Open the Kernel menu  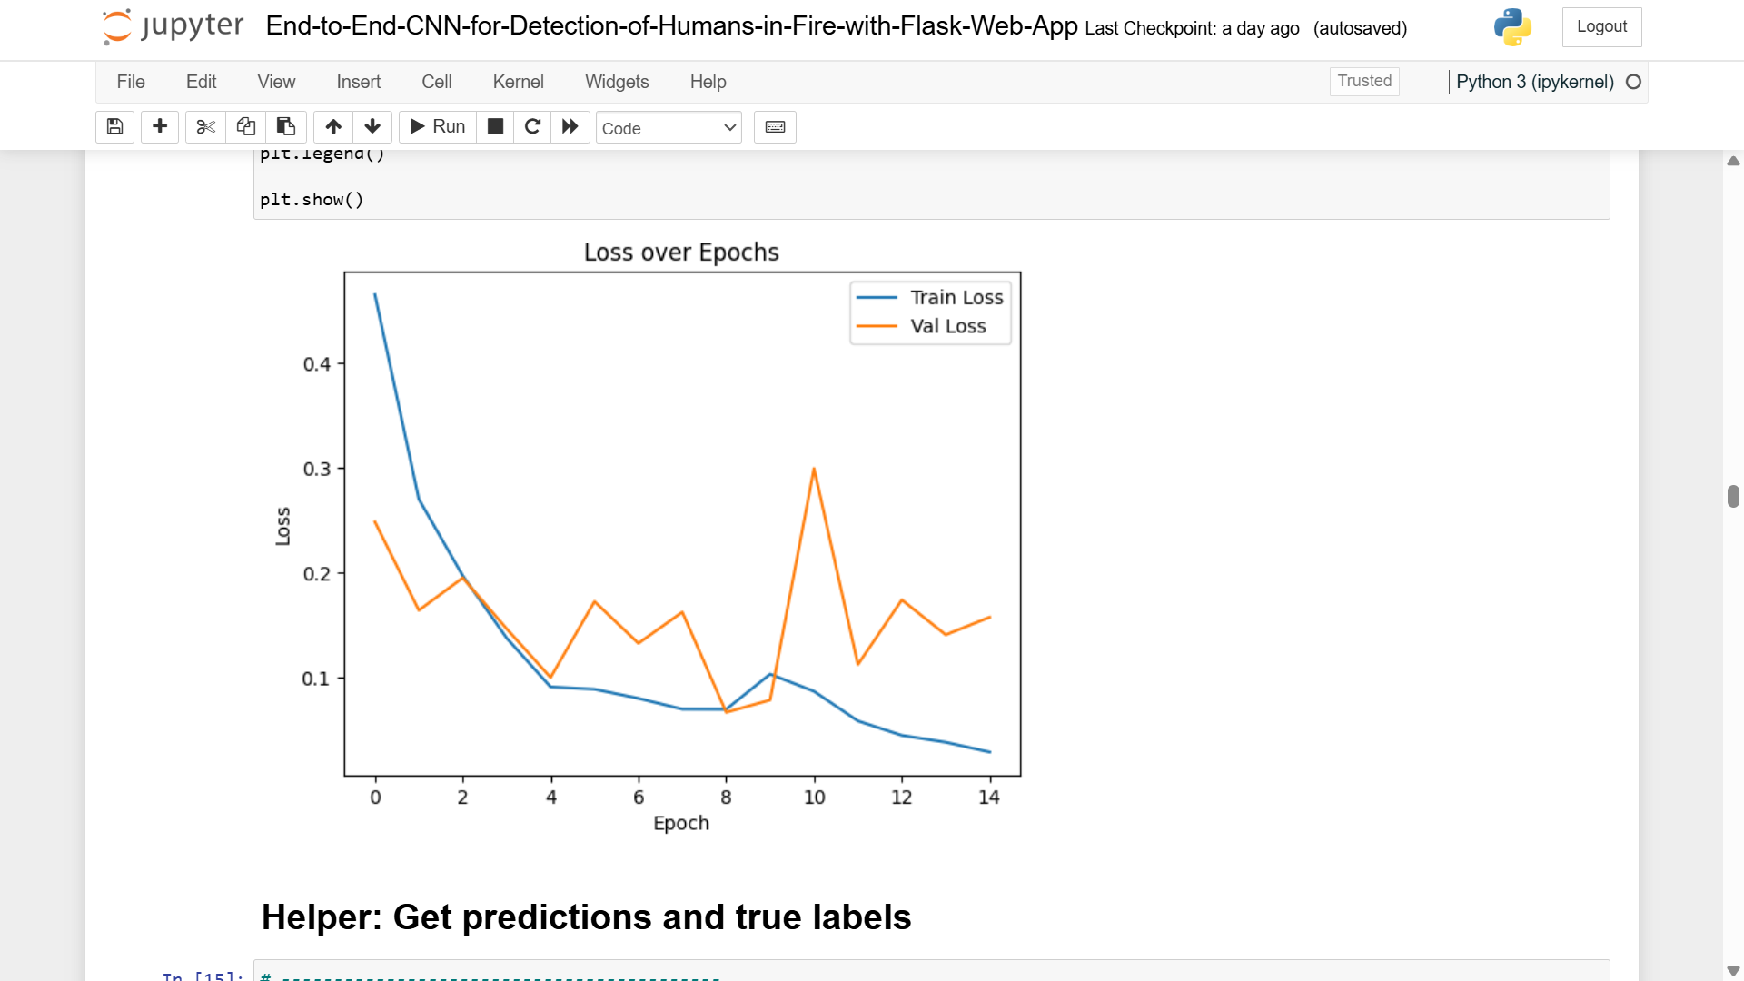click(x=518, y=82)
